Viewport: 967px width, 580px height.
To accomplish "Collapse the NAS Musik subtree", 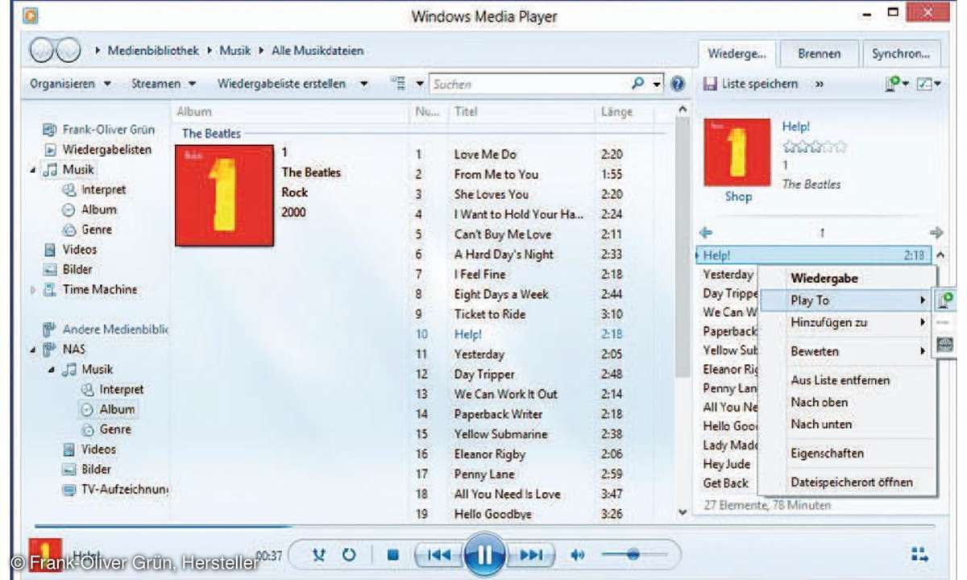I will click(x=52, y=370).
